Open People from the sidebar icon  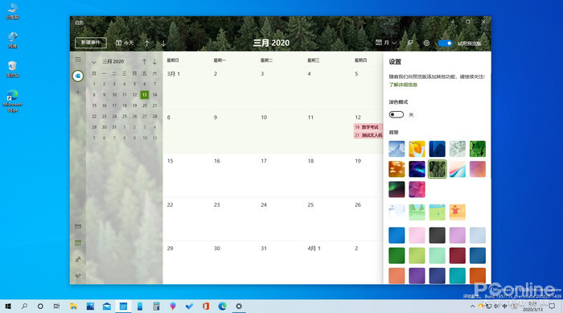click(x=78, y=259)
